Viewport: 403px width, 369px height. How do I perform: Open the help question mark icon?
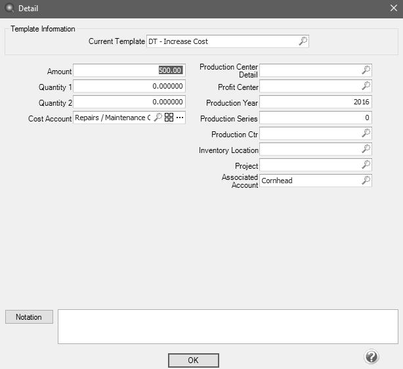(371, 357)
